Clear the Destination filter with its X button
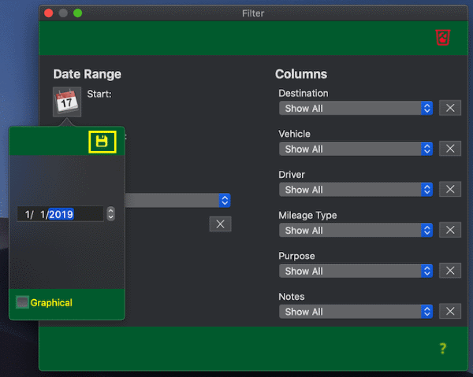Viewport: 473px width, 377px height. [x=449, y=108]
